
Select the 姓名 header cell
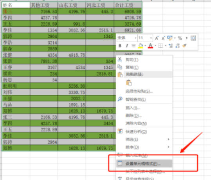(16, 5)
